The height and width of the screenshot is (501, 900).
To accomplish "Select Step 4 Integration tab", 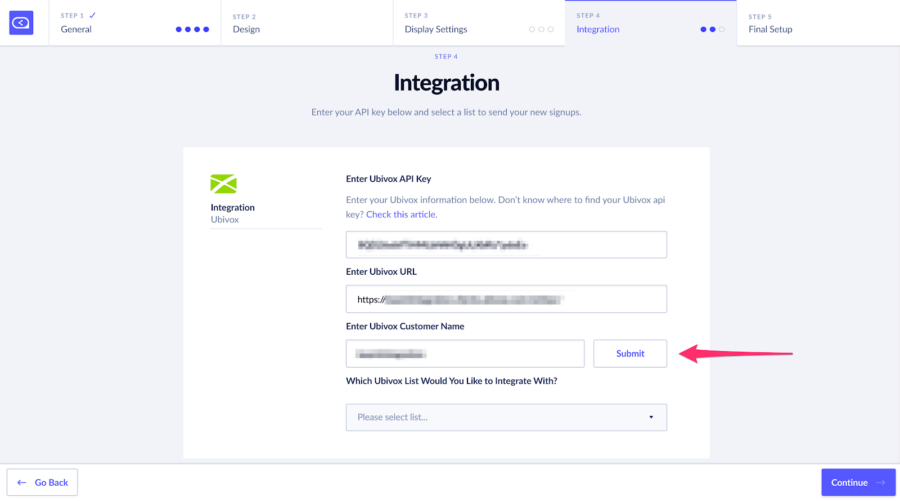I will pyautogui.click(x=651, y=23).
